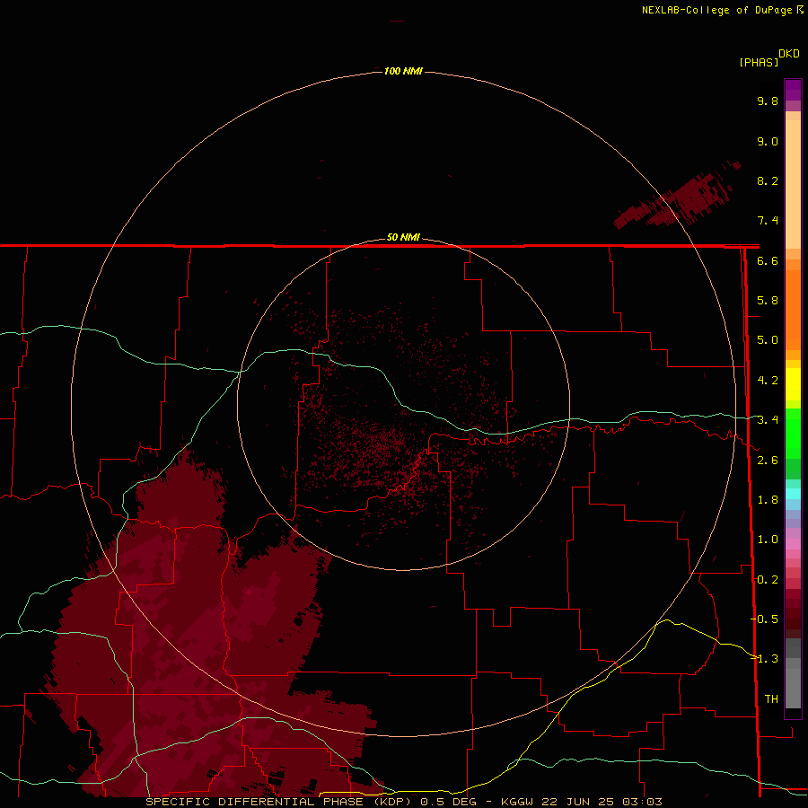Click the 2.6 legend value
Image resolution: width=808 pixels, height=808 pixels.
pyautogui.click(x=768, y=461)
